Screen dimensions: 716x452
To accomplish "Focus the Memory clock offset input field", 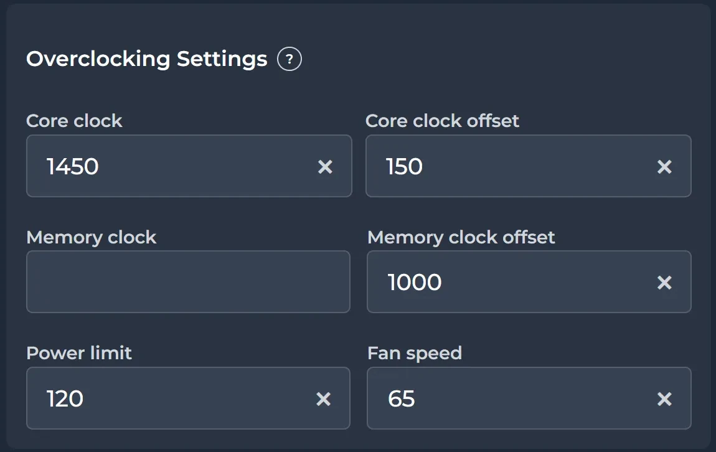I will [x=511, y=282].
